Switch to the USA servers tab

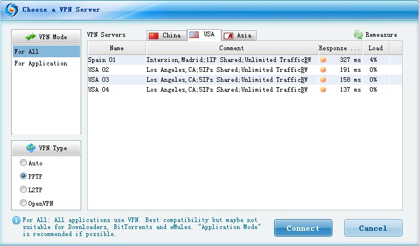pyautogui.click(x=204, y=34)
